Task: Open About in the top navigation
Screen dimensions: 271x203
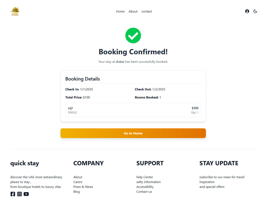Action: click(x=133, y=11)
